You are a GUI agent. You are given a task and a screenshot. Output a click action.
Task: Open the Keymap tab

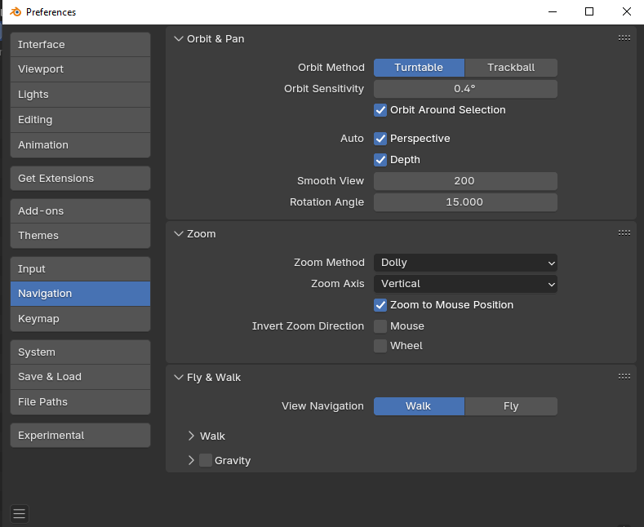(81, 319)
